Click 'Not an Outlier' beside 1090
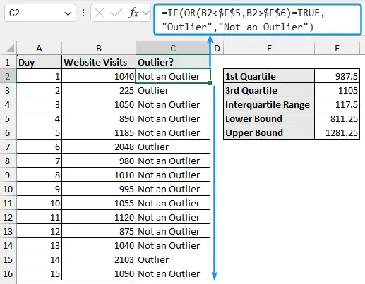The image size is (365, 284). click(173, 273)
